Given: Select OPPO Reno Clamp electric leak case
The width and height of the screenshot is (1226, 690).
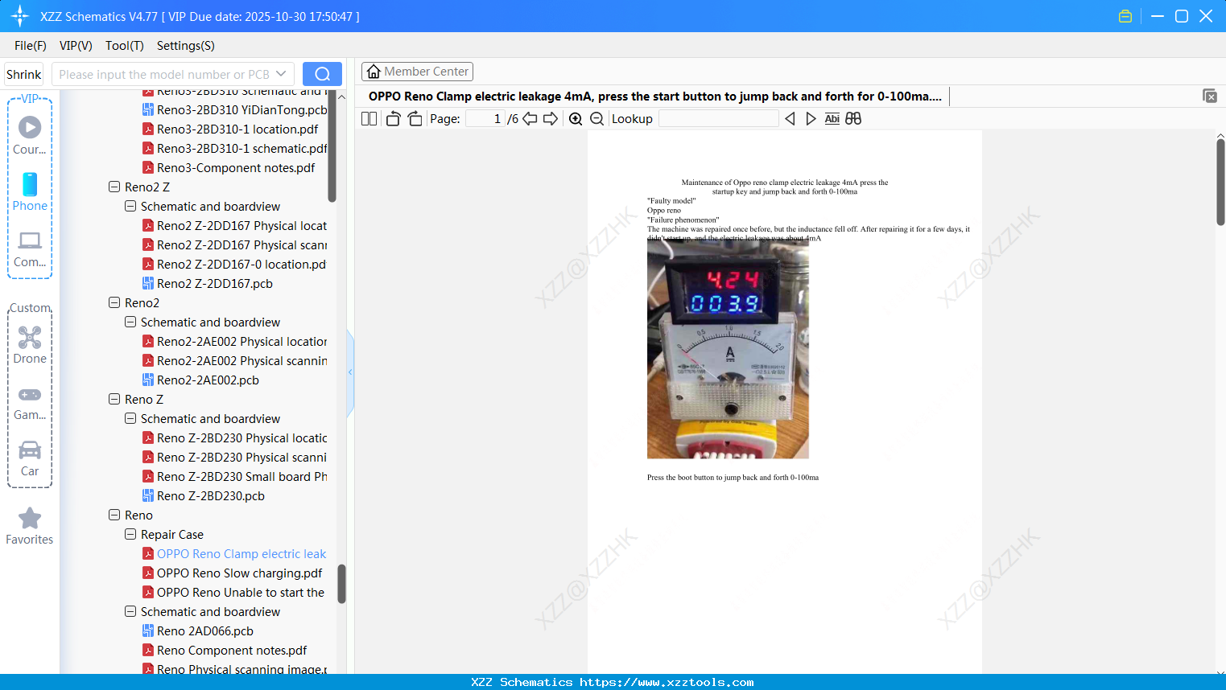Looking at the screenshot, I should (234, 553).
